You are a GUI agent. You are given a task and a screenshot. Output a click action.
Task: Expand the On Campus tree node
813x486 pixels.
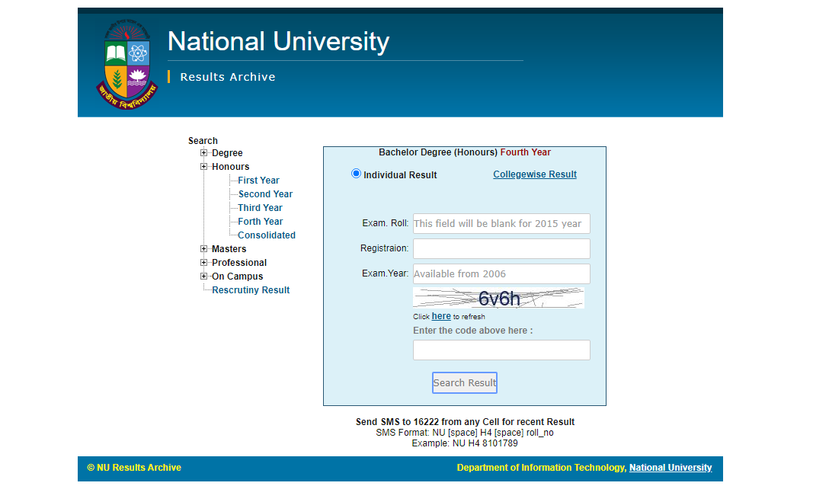point(203,277)
